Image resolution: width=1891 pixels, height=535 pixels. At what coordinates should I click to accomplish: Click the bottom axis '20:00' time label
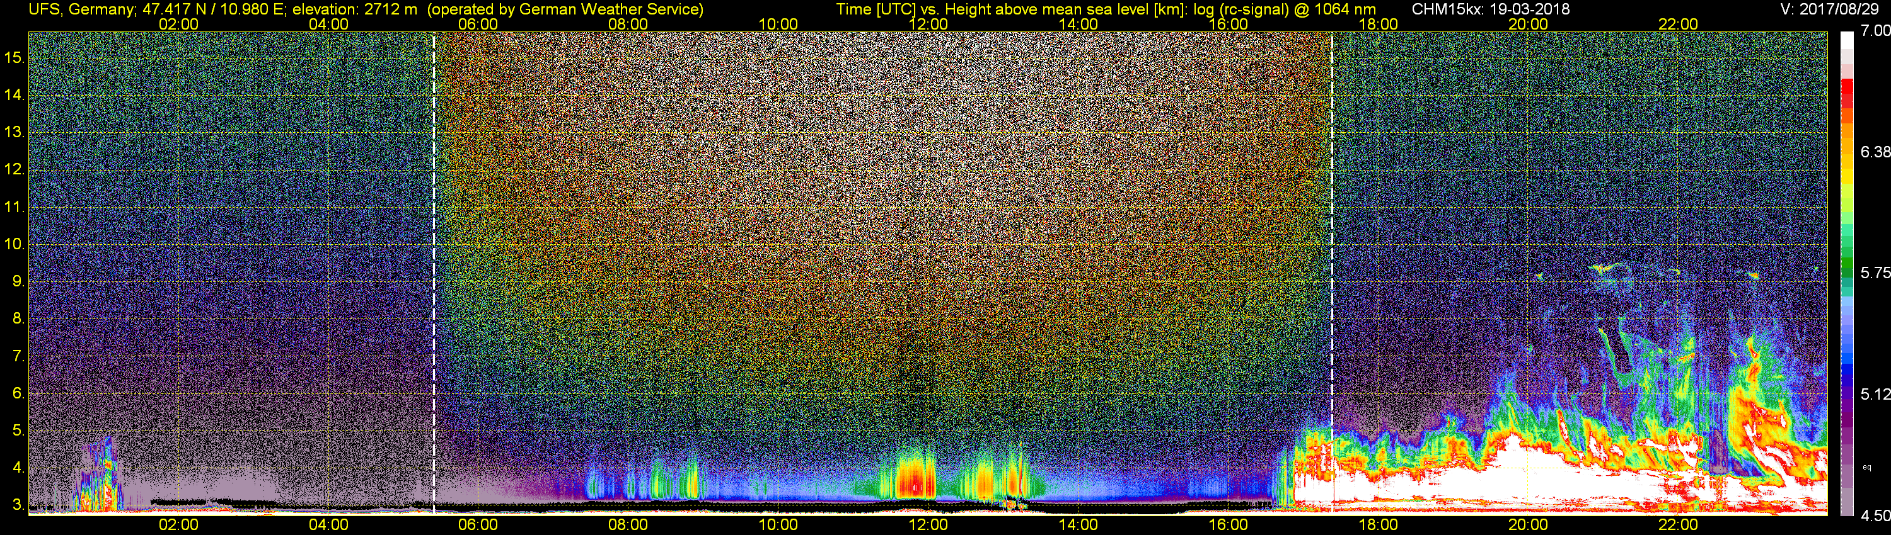[x=1529, y=525]
